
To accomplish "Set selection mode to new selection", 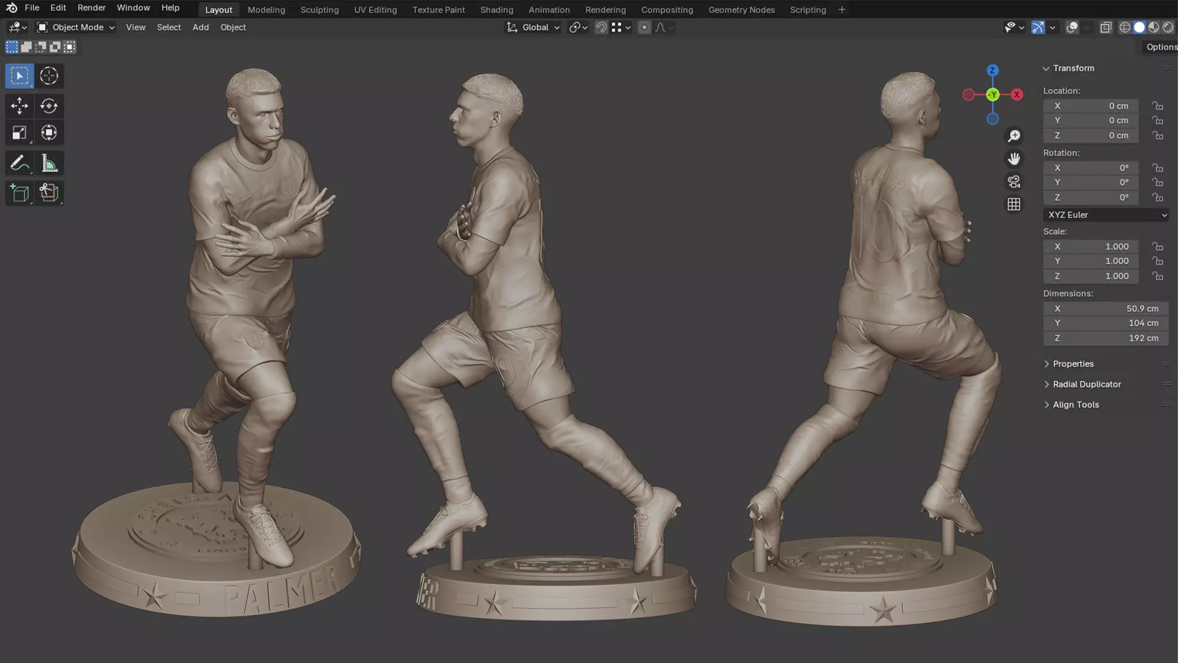I will [x=12, y=47].
